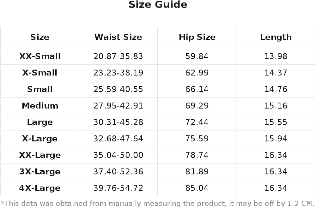Select the Large size row label
The height and width of the screenshot is (208, 316).
click(40, 122)
